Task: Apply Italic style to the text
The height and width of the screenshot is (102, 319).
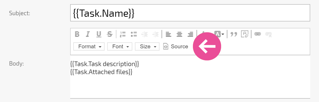Action: pos(88,34)
